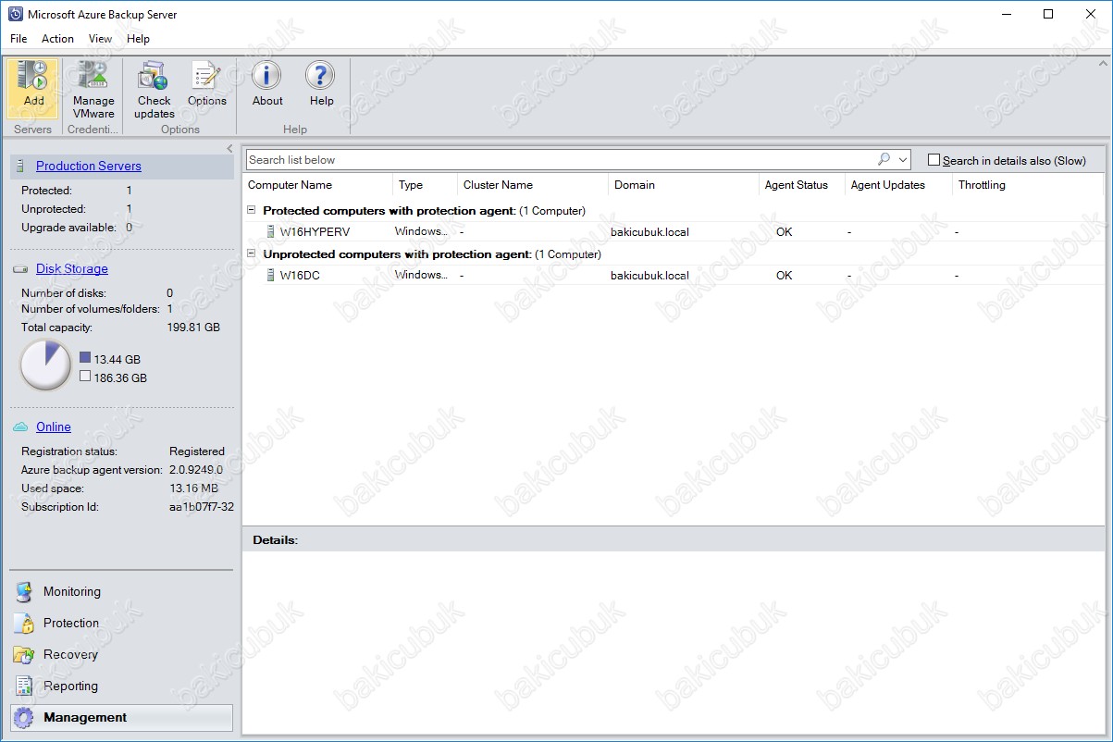Select the Management workspace
Image resolution: width=1113 pixels, height=742 pixels.
tap(122, 718)
